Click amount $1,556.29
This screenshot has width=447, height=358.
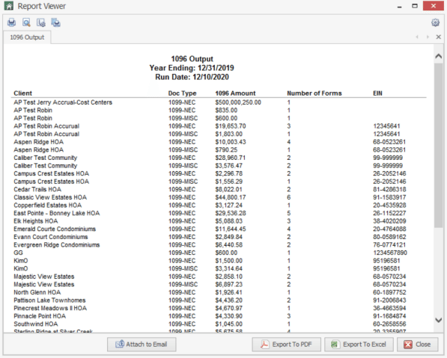click(x=228, y=182)
